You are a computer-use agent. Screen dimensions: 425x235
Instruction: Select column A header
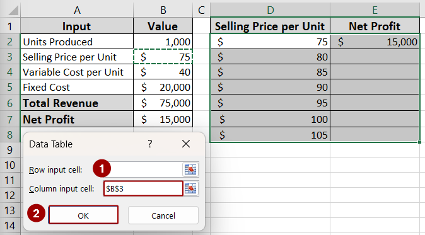(x=77, y=10)
